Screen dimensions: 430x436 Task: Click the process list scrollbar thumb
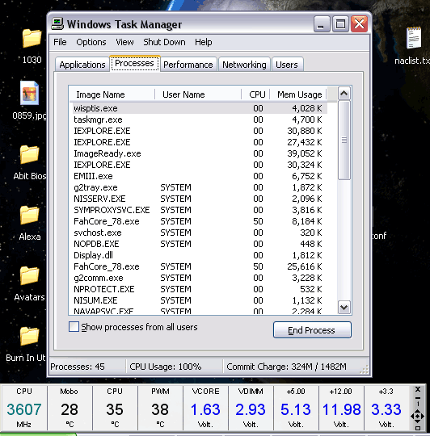point(344,140)
